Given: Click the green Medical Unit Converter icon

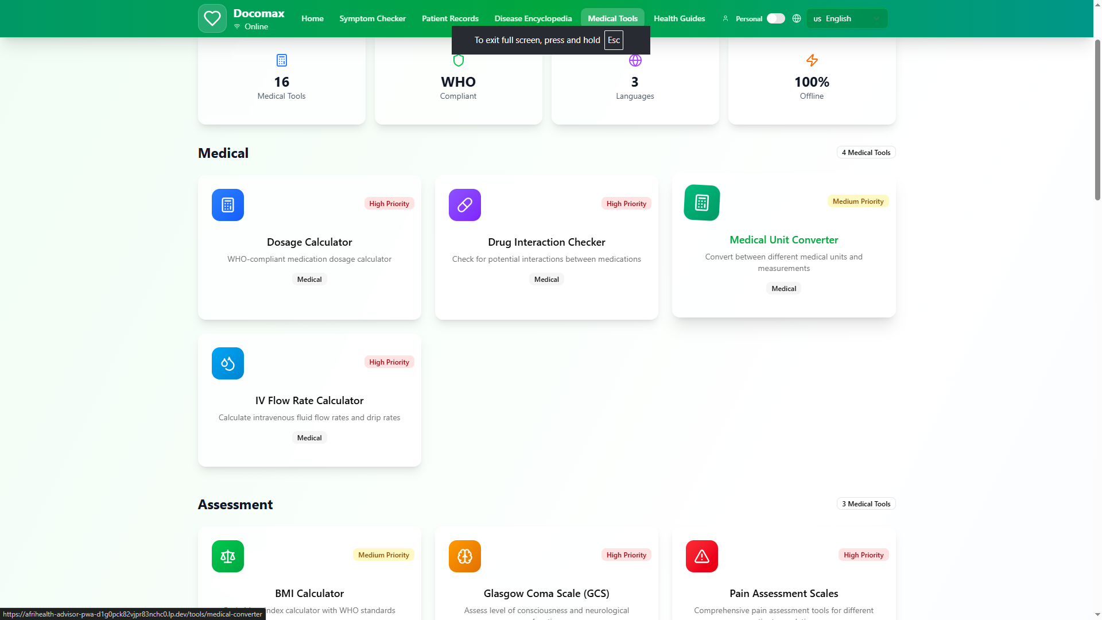Looking at the screenshot, I should click(x=701, y=203).
